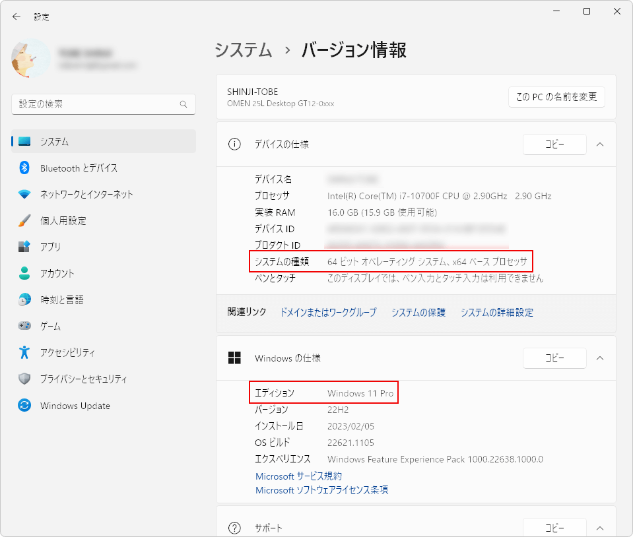Copy the Windows の仕様 details
This screenshot has height=537, width=633.
pyautogui.click(x=554, y=358)
